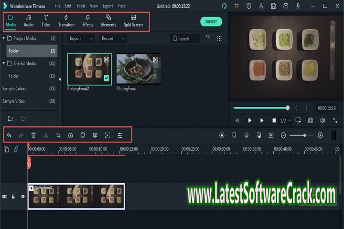Collapse the Shared Media tree arrow

(4, 63)
